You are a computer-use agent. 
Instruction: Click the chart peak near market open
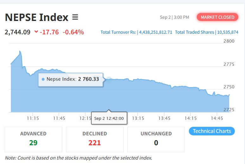20,51
